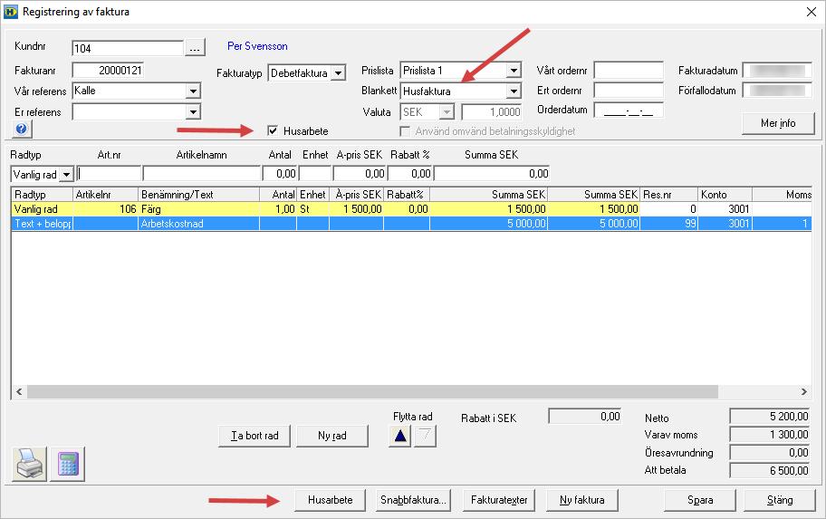Move row up with blue triangle
826x519 pixels.
[x=399, y=436]
